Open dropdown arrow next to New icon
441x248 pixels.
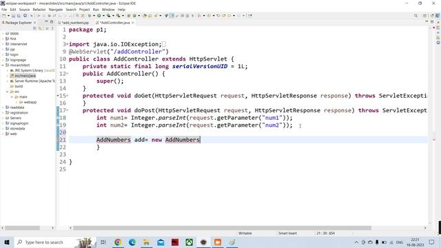coord(8,16)
